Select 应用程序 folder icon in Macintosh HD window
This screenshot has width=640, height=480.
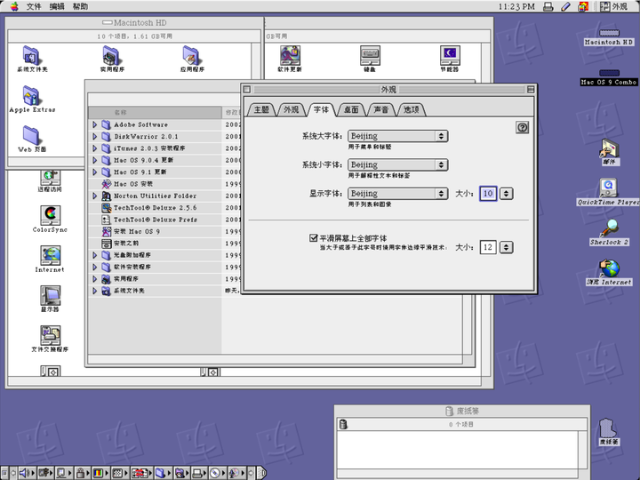(191, 56)
